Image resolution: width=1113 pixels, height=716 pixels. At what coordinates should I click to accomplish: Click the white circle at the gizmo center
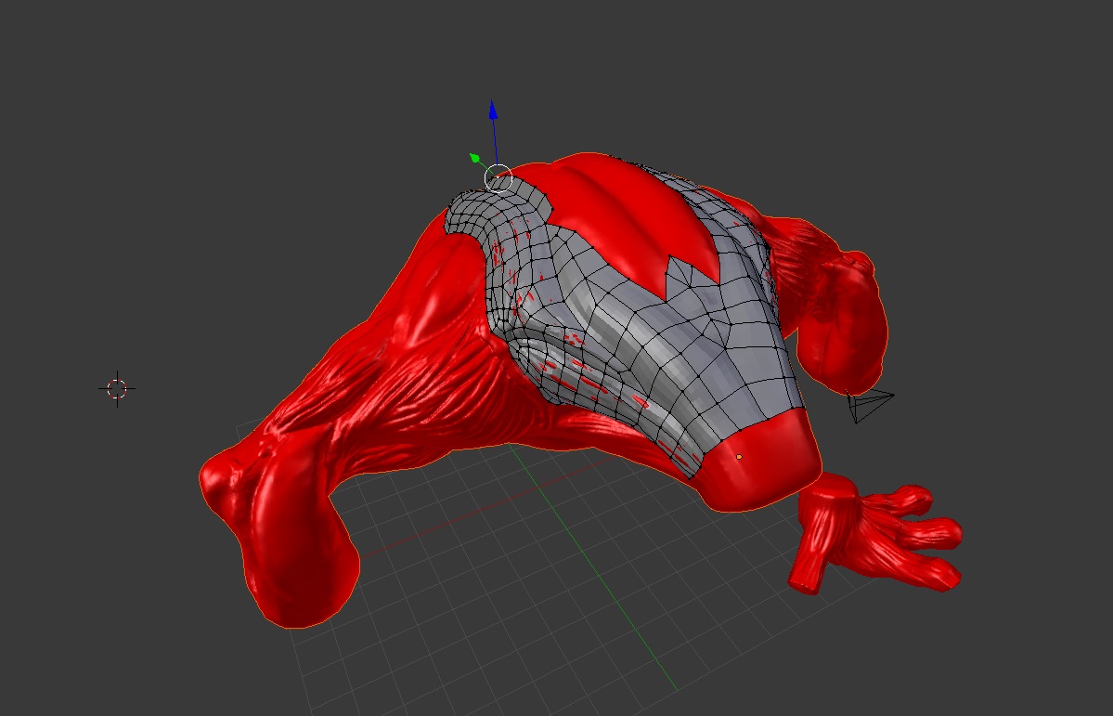click(498, 177)
